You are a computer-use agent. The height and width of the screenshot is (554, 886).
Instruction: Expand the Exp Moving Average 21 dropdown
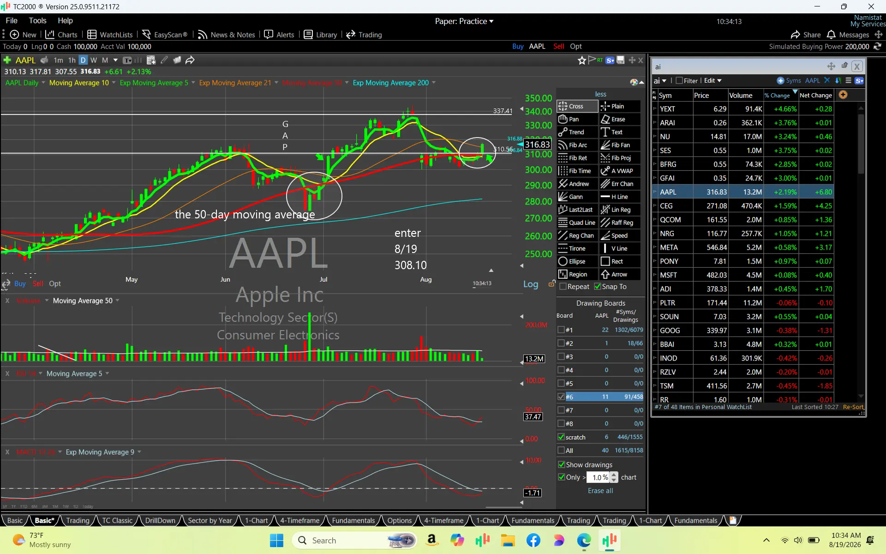pos(276,83)
